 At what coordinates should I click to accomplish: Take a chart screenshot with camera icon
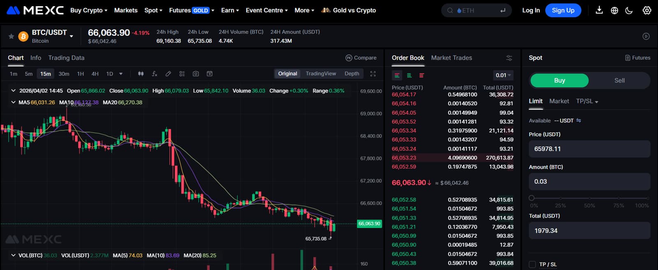pyautogui.click(x=196, y=74)
